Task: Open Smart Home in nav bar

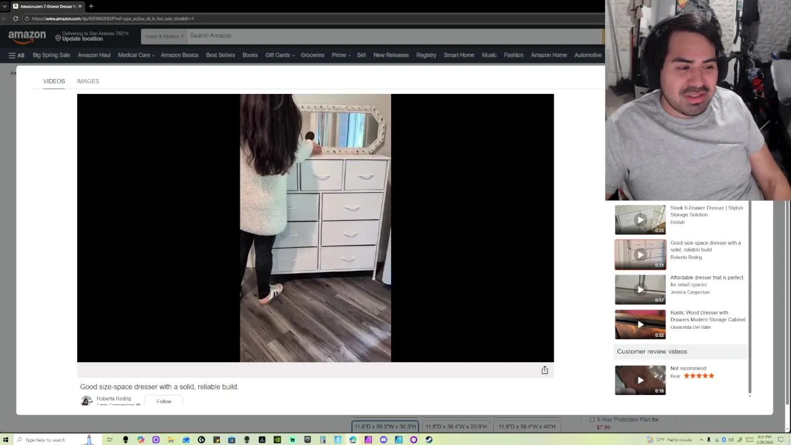Action: pyautogui.click(x=459, y=55)
